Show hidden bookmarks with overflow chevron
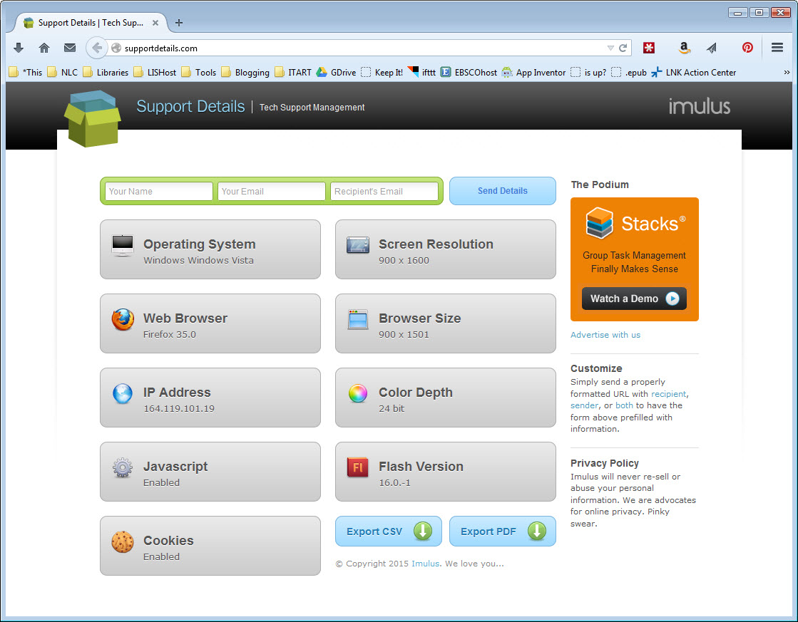Viewport: 798px width, 622px height. pyautogui.click(x=787, y=72)
